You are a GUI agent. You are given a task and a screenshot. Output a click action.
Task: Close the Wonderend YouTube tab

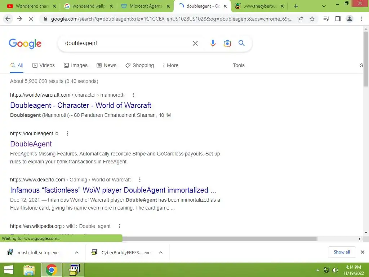(54, 6)
